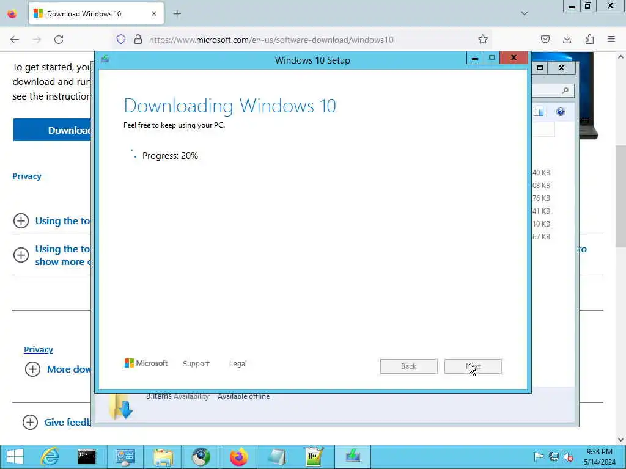Click the Windows 10 Setup title icon

tap(105, 59)
